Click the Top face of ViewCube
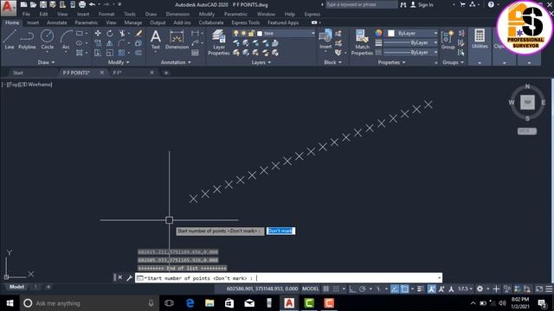The image size is (554, 311). pyautogui.click(x=527, y=102)
